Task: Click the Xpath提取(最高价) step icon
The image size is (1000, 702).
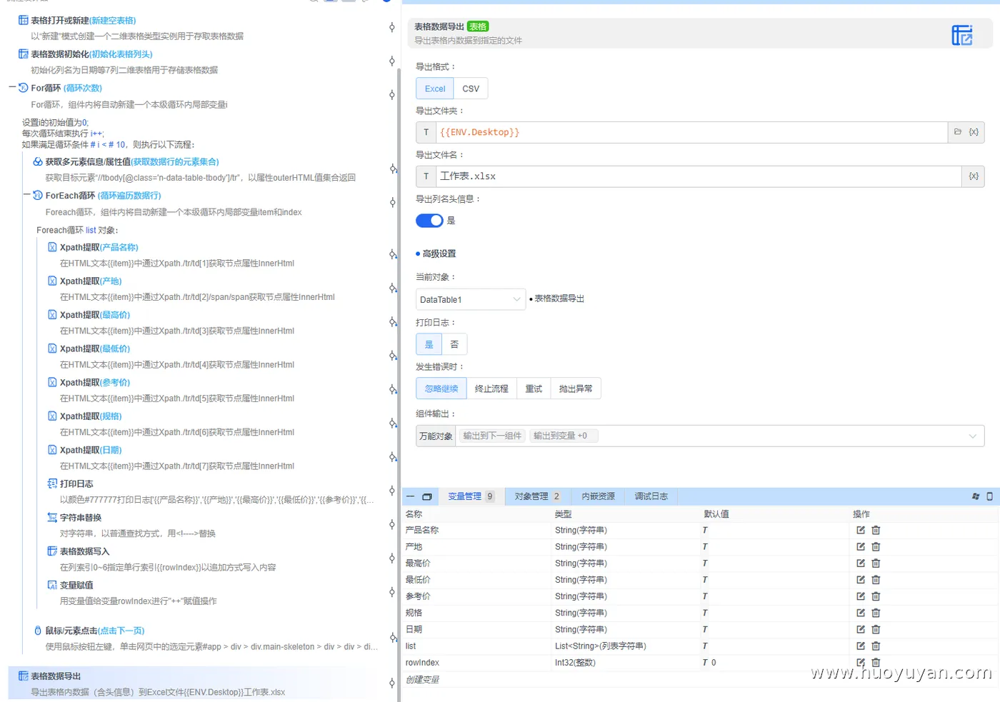Action: 52,314
